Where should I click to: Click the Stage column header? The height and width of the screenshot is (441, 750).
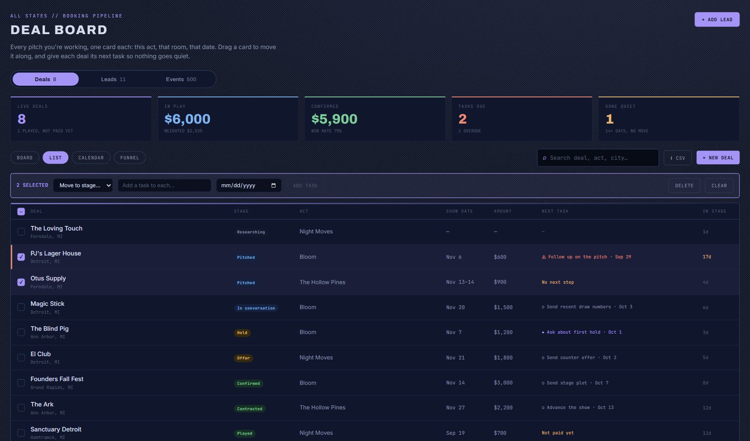point(241,211)
